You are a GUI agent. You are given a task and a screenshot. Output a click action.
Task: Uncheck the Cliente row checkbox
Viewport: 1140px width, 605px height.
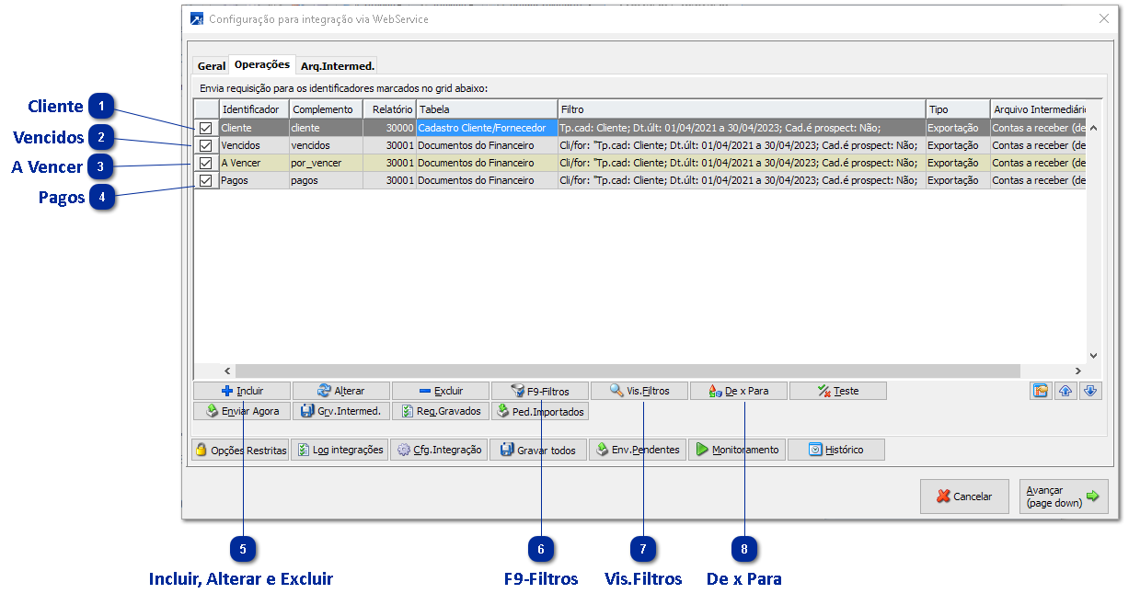tap(206, 128)
